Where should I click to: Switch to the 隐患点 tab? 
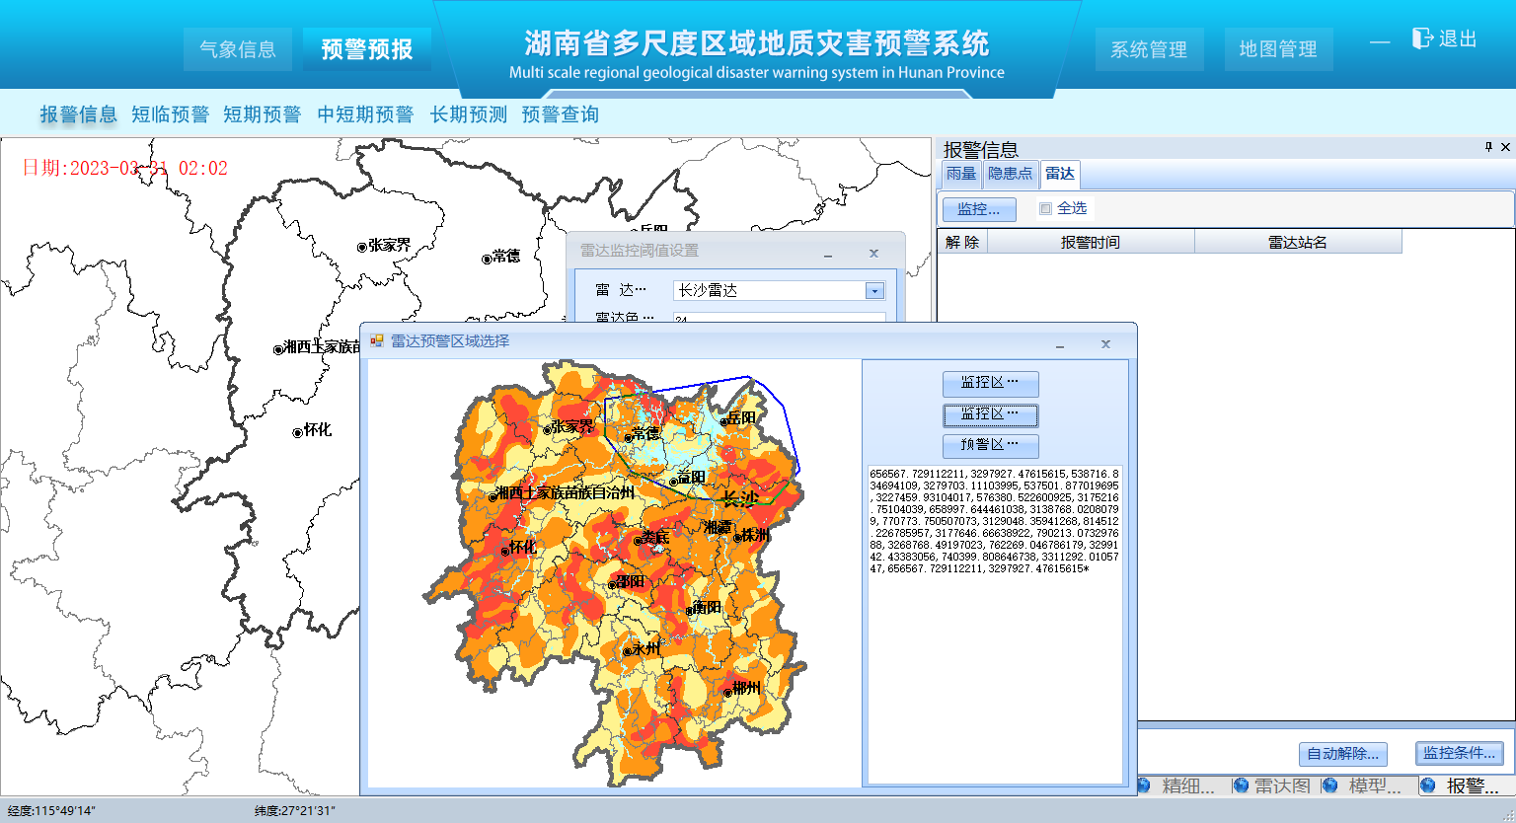tap(1010, 174)
